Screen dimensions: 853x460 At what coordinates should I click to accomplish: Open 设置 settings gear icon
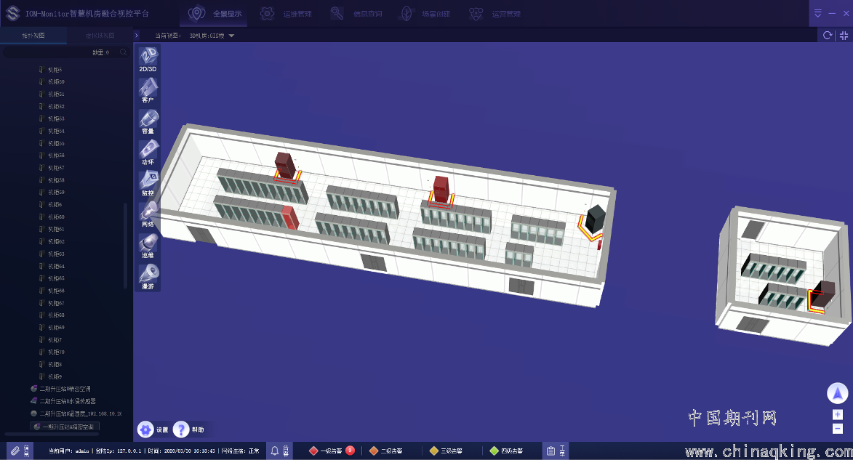pos(145,429)
